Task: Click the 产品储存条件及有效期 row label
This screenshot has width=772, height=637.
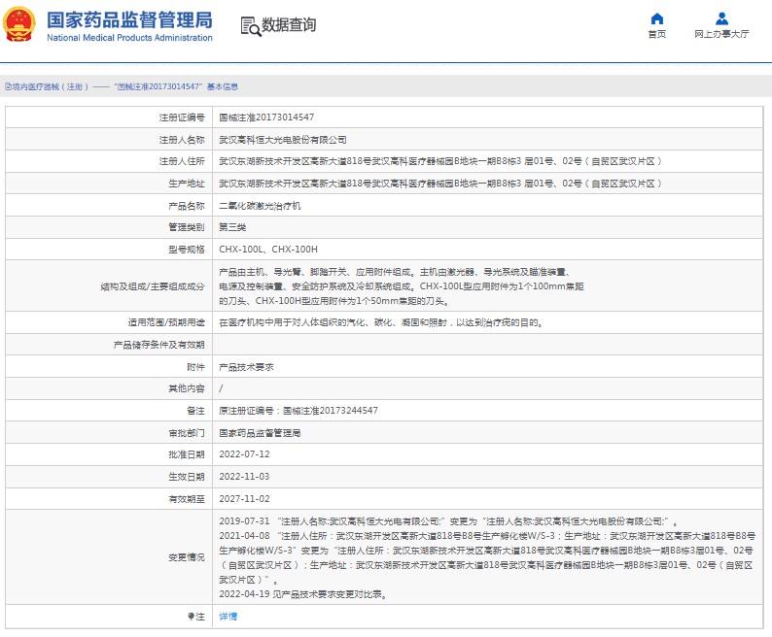Action: (x=159, y=345)
